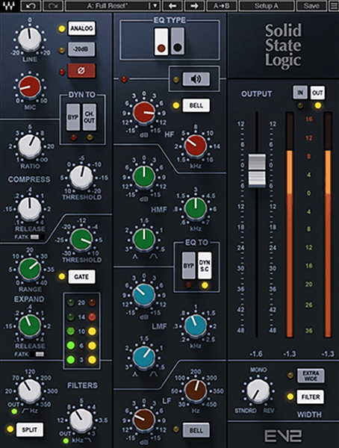This screenshot has height=448, width=339.
Task: Click the LMF frequency kHz knob
Action: pyautogui.click(x=196, y=326)
